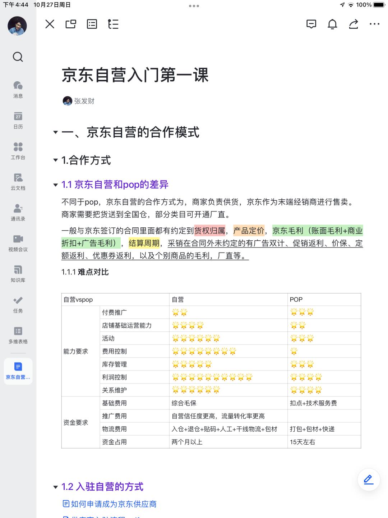Image resolution: width=388 pixels, height=518 pixels.
Task: Select the 两个月以上 table cell
Action: [x=228, y=442]
